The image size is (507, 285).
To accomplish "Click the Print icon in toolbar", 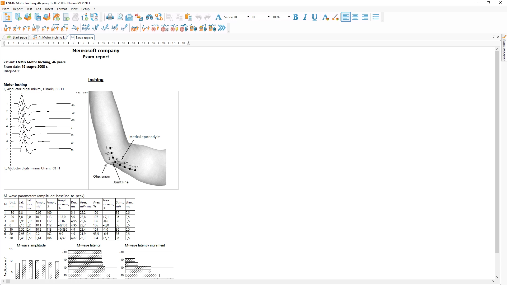I will [110, 17].
